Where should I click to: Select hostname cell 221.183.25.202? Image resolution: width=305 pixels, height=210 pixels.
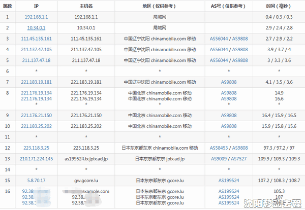click(86, 126)
